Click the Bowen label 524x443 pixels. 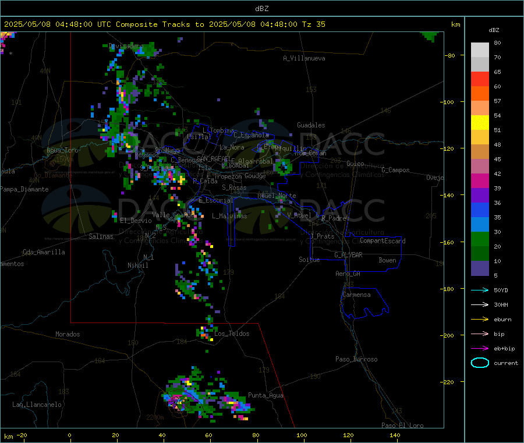click(x=387, y=260)
